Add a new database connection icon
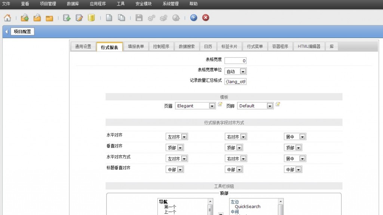 [x=67, y=18]
